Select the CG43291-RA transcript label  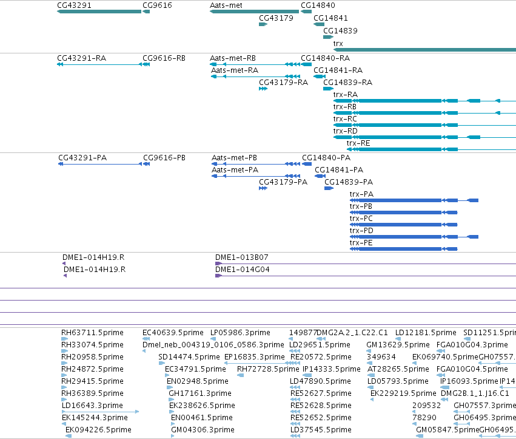point(81,58)
